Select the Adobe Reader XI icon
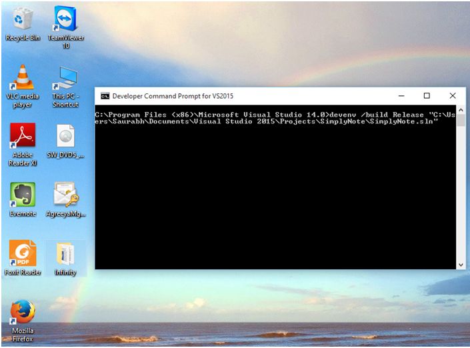Viewport: 470px width, 348px height. [23, 145]
